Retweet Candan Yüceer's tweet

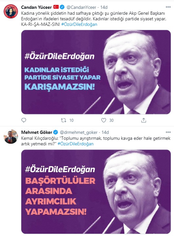coord(64,120)
